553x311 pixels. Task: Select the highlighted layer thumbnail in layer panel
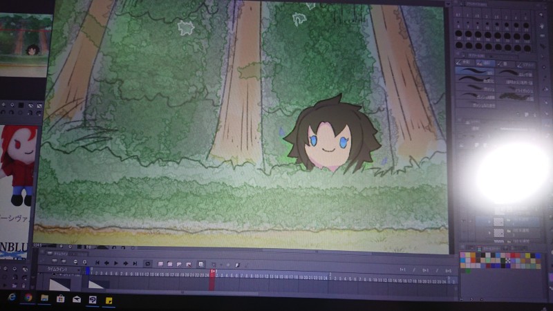498,222
